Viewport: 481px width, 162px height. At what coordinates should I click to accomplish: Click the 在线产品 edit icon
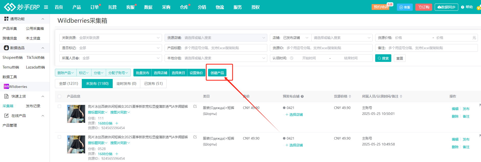[x=7, y=116]
